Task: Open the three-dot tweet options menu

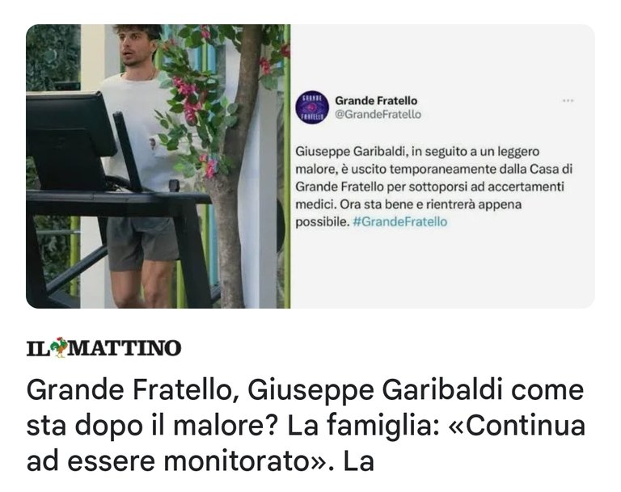Action: pos(568,100)
